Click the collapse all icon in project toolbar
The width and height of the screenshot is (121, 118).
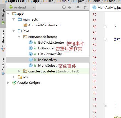(x=70, y=7)
